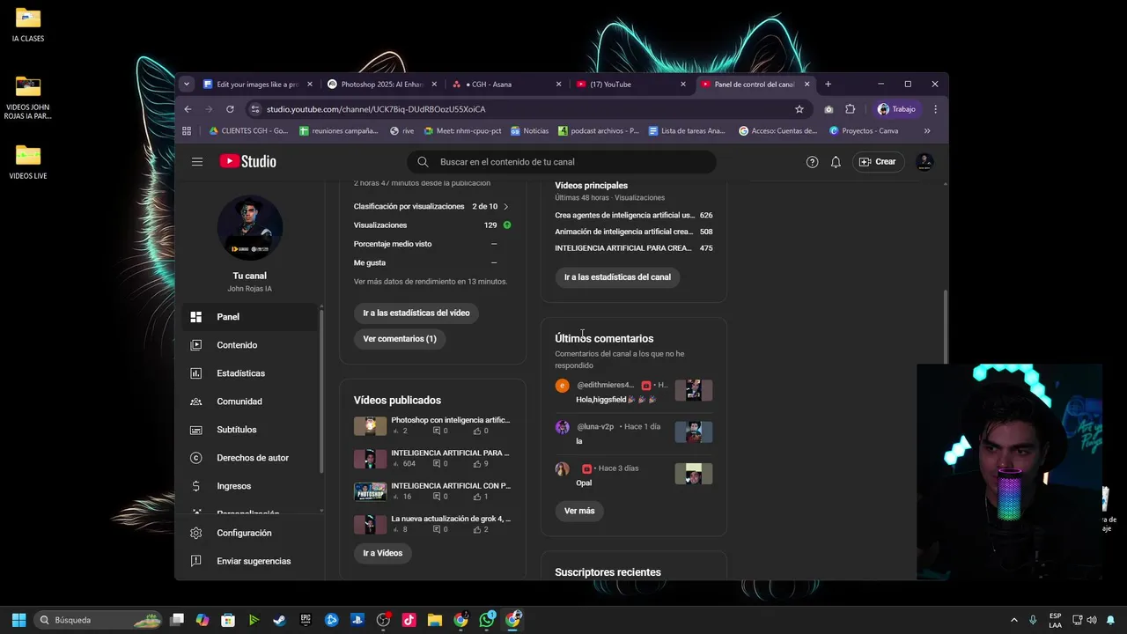Switch to Photoshop 2025: AI Enhance tab
This screenshot has height=634, width=1127.
tap(382, 85)
